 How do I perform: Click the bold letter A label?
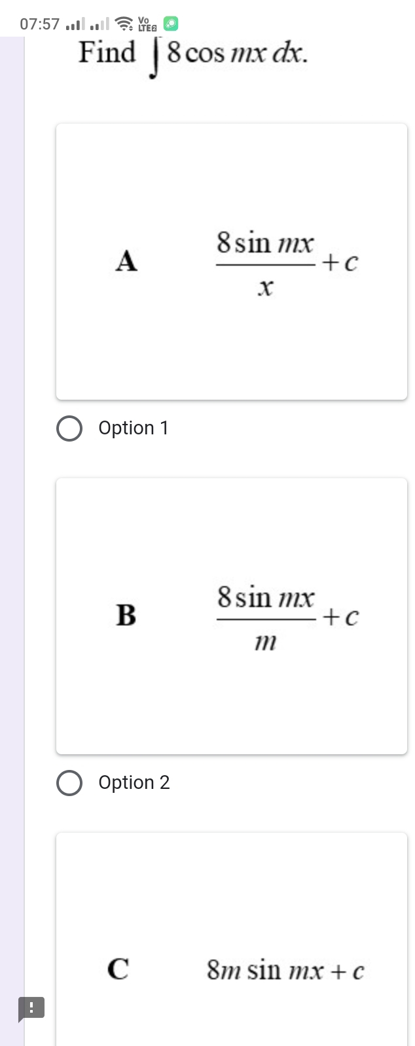(x=126, y=260)
